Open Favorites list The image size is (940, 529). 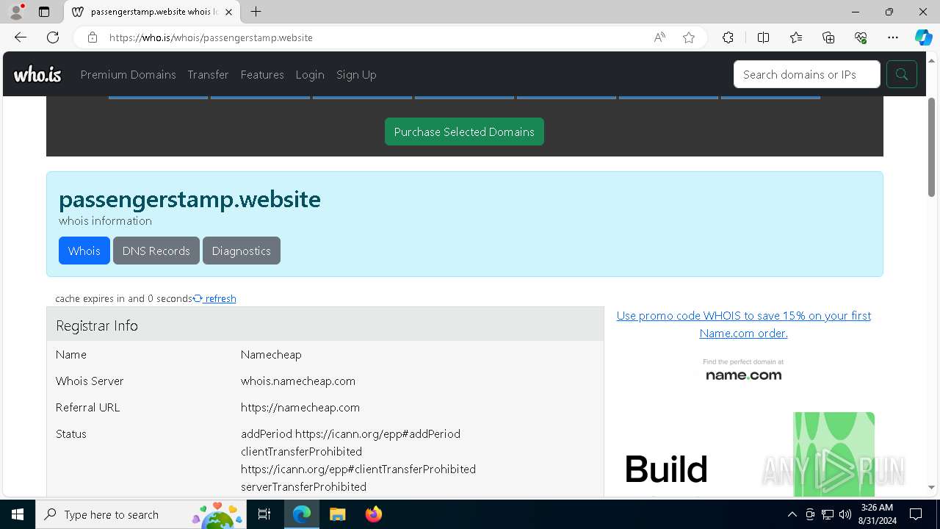coord(796,37)
